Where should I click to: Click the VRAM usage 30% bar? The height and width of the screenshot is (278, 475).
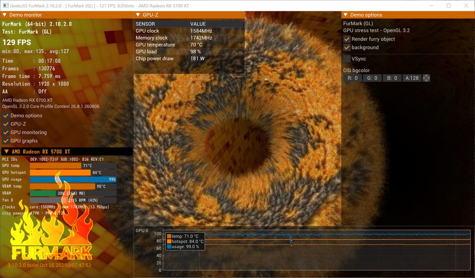(73, 193)
